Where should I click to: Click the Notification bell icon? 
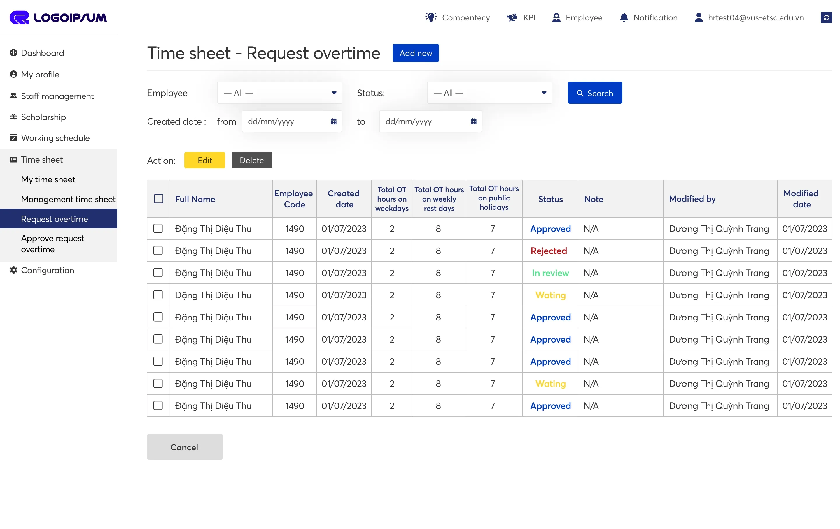624,17
